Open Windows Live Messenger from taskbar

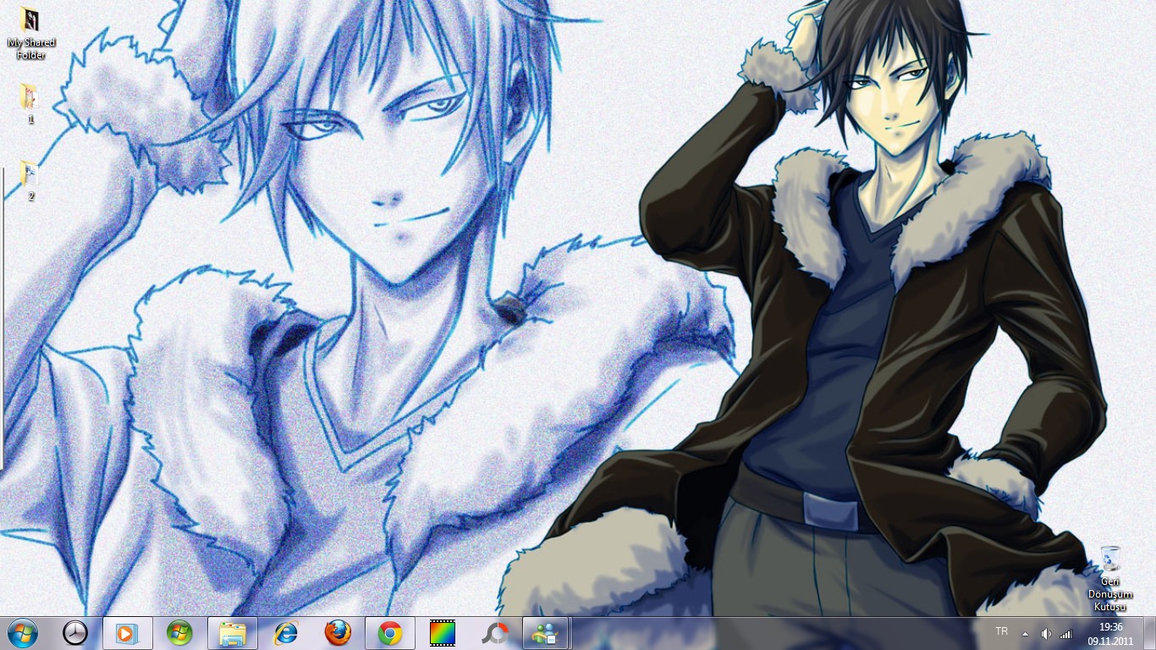547,633
